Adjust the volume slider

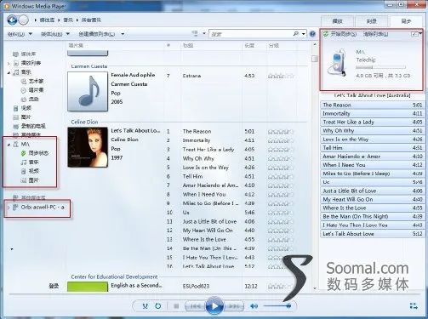(277, 306)
